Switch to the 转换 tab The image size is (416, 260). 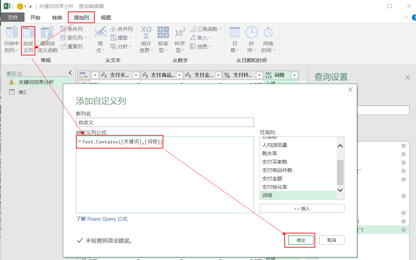pyautogui.click(x=57, y=17)
